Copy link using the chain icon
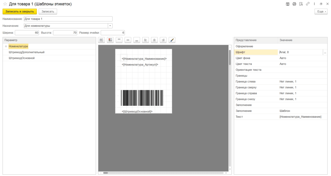This screenshot has width=331, height=176. tap(307, 4)
